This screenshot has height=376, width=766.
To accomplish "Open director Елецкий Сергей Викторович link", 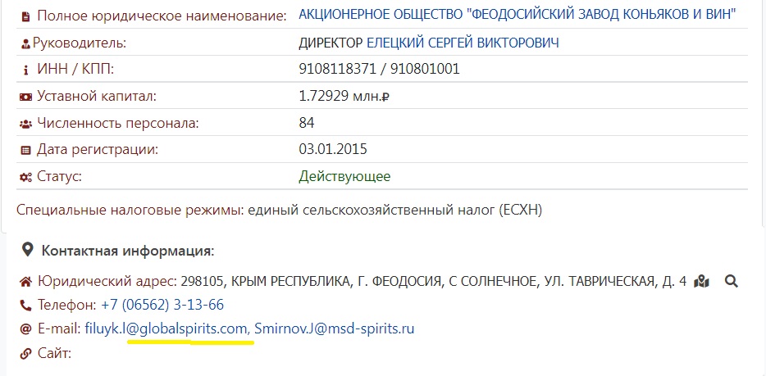I will coord(463,43).
